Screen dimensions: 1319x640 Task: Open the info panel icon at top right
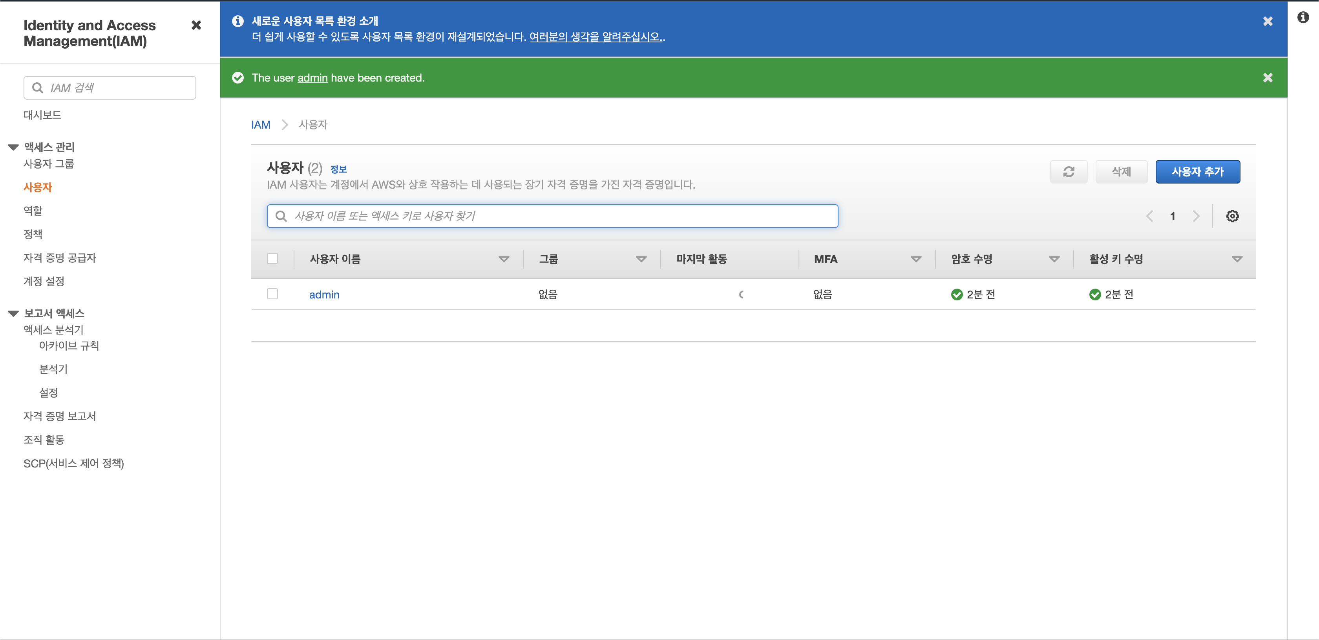(x=1303, y=17)
